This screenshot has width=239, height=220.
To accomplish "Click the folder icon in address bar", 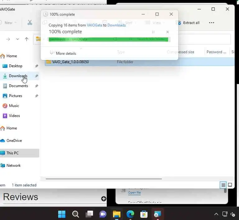I will point(38,39).
